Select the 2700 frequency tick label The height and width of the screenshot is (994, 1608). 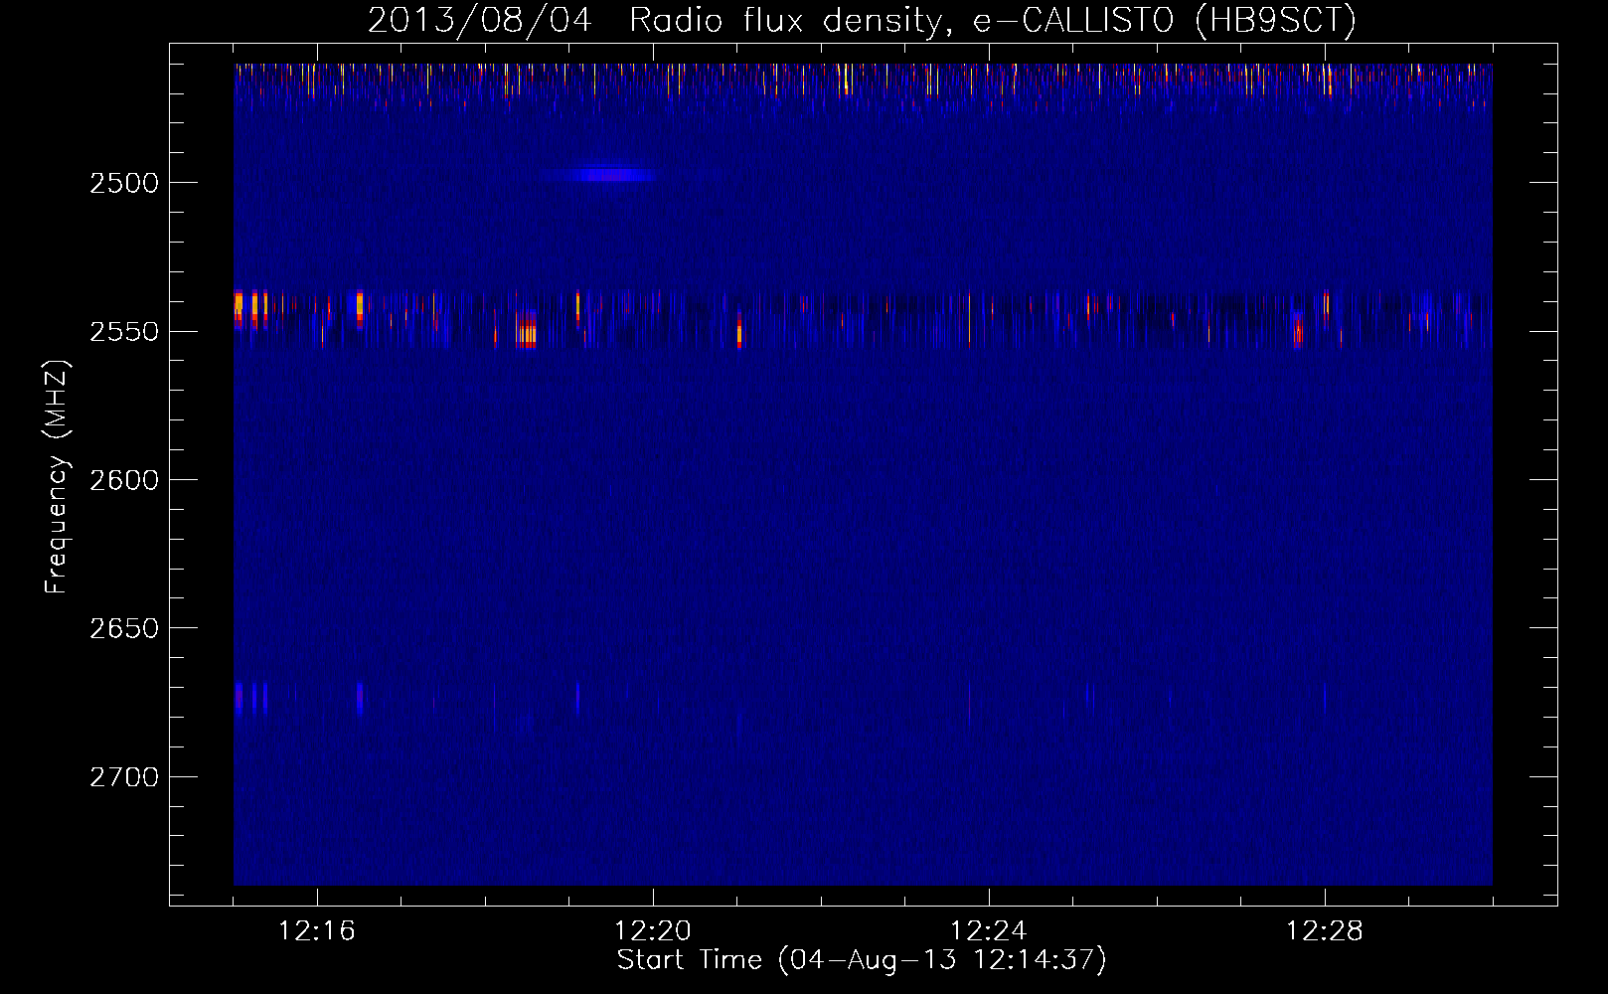(x=124, y=777)
